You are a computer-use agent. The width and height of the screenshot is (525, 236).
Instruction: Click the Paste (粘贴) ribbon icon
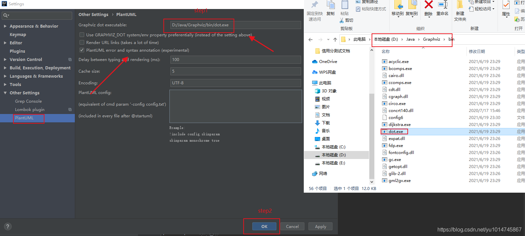345,5
